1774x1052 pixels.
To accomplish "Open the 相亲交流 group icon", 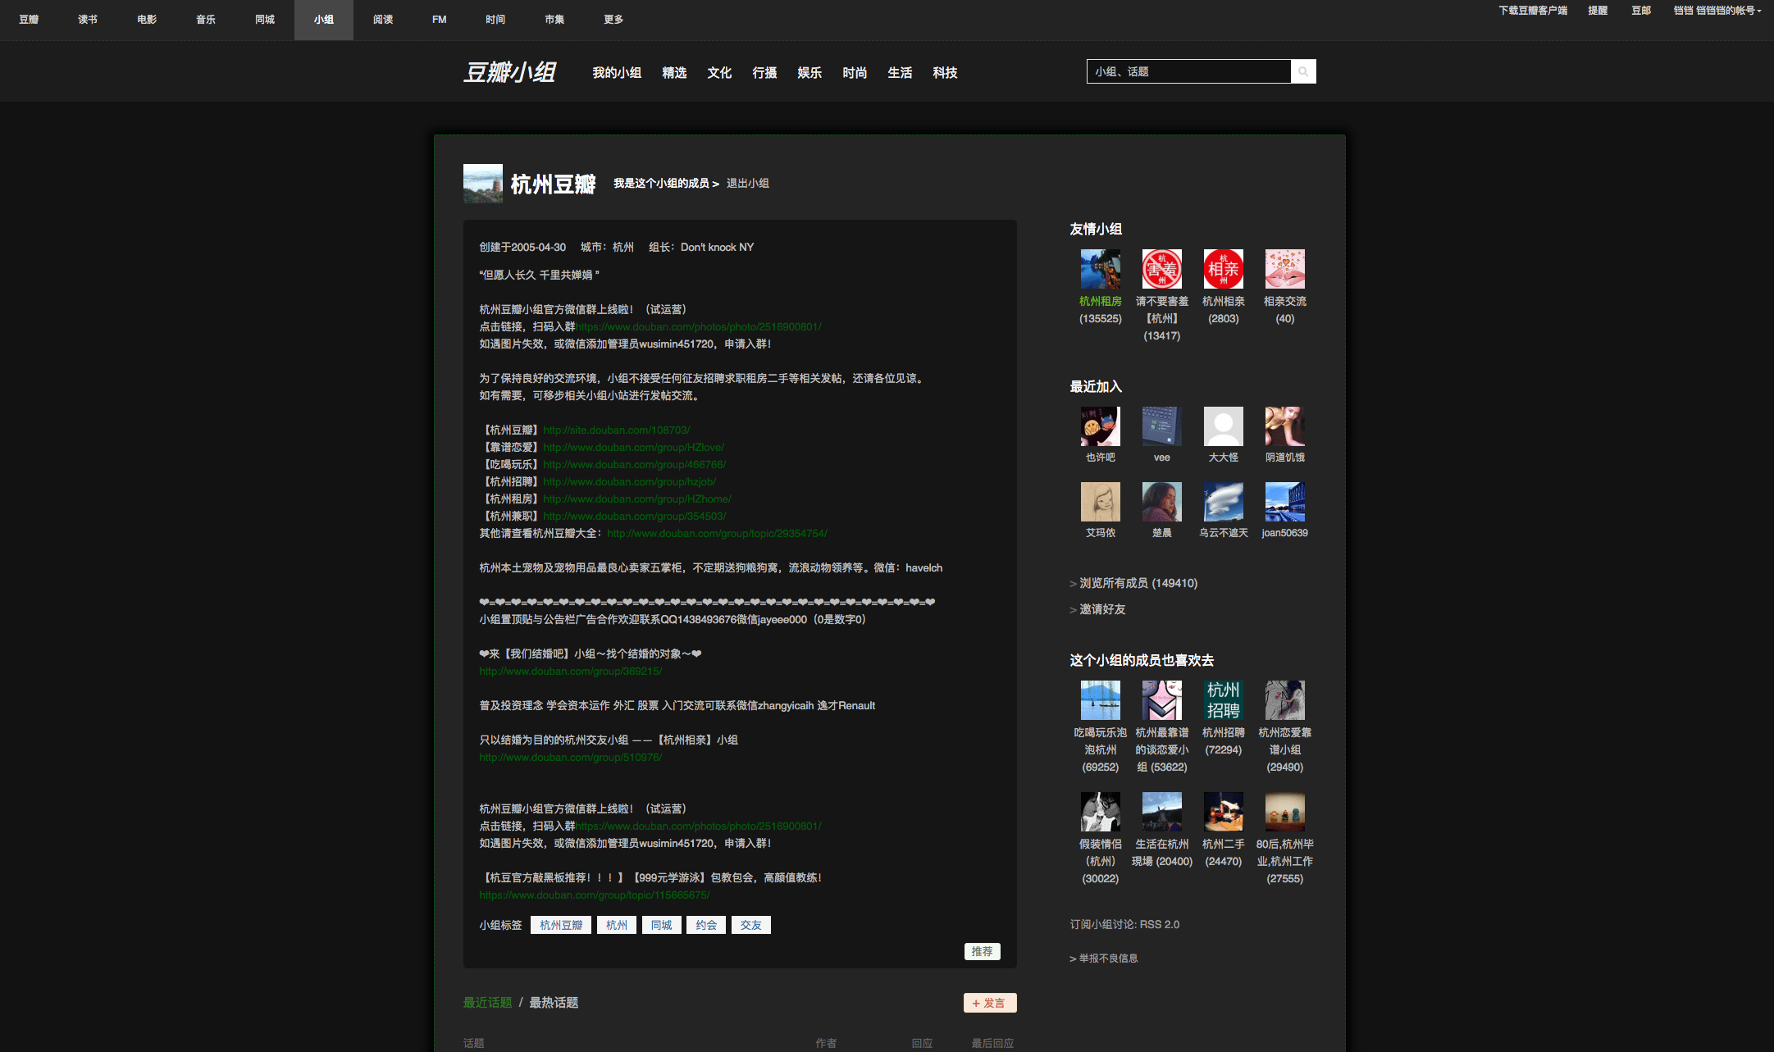I will click(x=1285, y=269).
